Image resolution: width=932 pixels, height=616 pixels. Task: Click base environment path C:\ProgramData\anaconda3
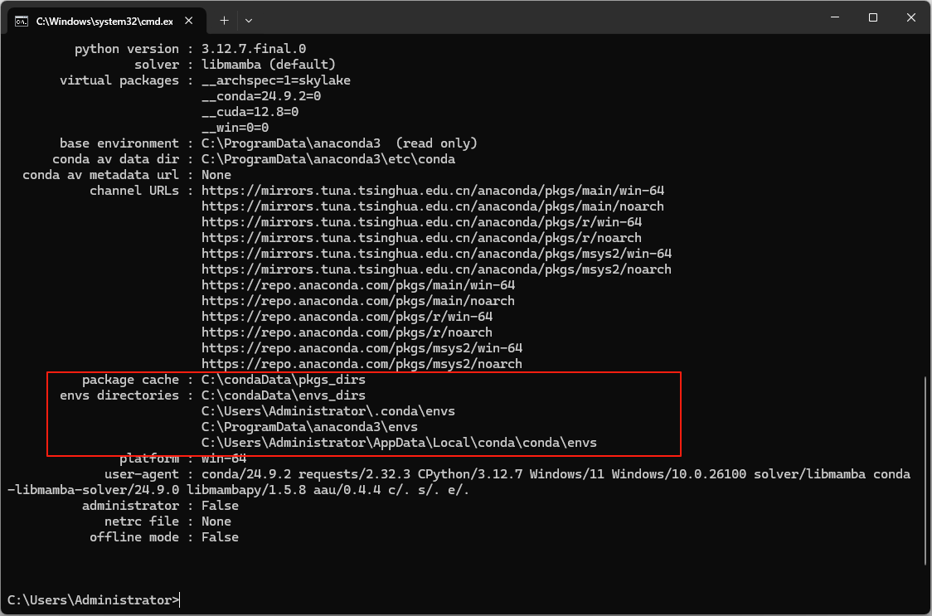[x=291, y=143]
